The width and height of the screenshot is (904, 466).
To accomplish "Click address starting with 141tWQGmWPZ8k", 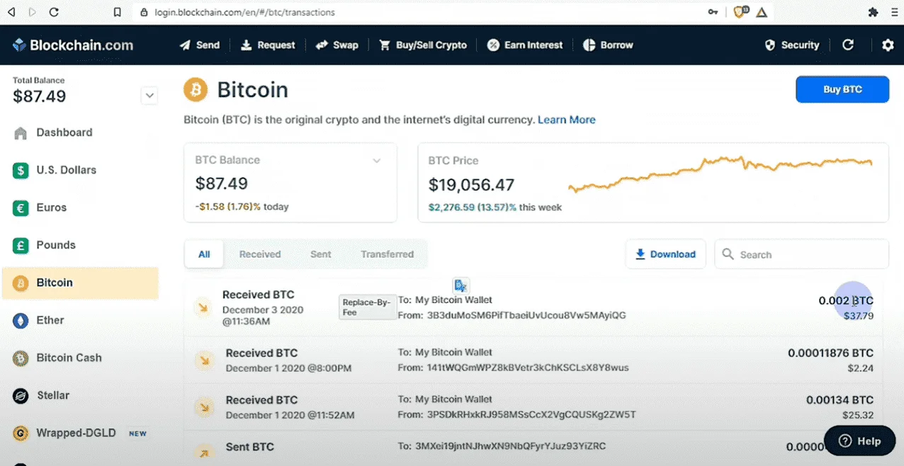I will coord(528,368).
